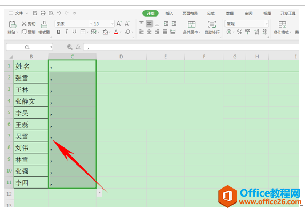
Task: Open the paste options arrow under 粘贴
Action: click(x=17, y=32)
